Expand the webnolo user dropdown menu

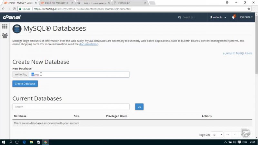click(218, 17)
